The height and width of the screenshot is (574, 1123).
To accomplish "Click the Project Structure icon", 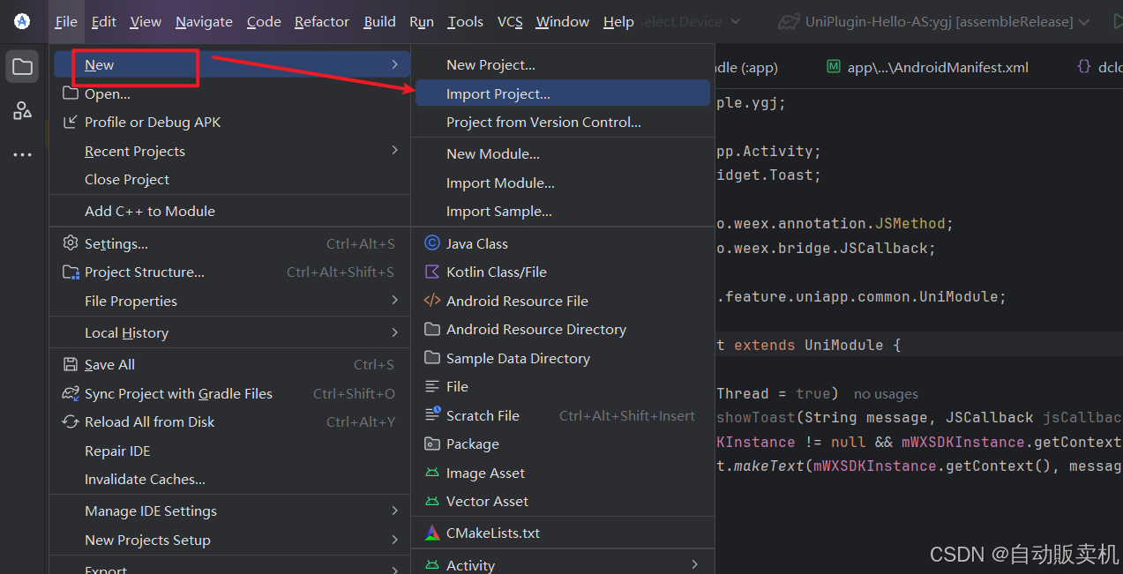I will (71, 272).
